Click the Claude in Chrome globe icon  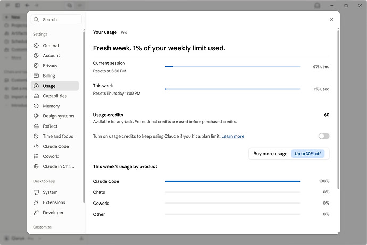(36, 166)
